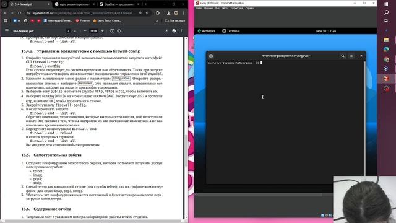
Task: Open the Chrome tab search dropdown arrow
Action: 4,4
